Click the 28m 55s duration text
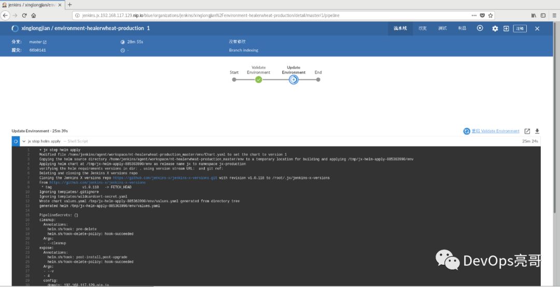 pyautogui.click(x=135, y=42)
